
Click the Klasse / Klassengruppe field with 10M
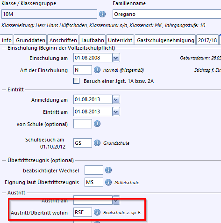[49, 14]
